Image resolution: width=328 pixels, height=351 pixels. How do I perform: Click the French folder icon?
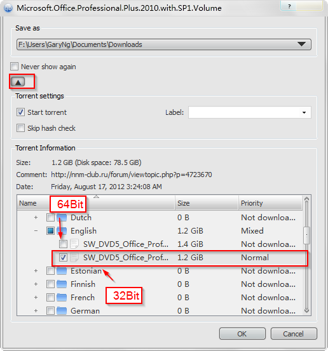[62, 298]
